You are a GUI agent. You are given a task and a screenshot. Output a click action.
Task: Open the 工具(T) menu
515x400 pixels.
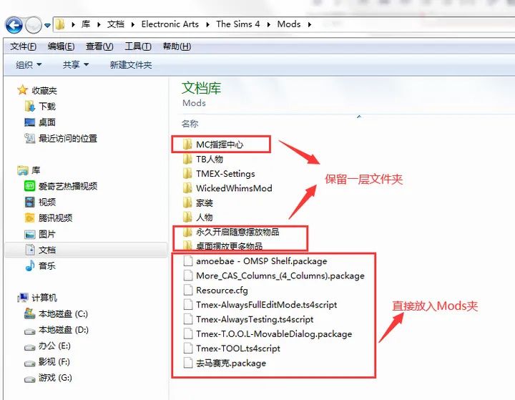tap(138, 47)
